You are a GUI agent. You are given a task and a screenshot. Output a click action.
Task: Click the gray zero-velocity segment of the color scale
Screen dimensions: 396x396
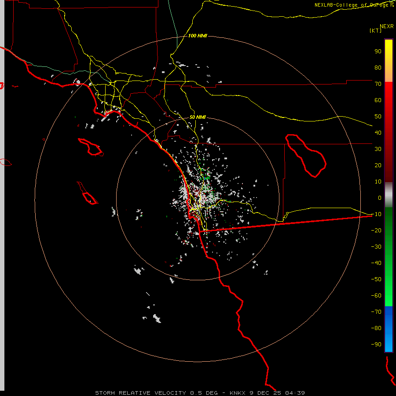coord(389,195)
